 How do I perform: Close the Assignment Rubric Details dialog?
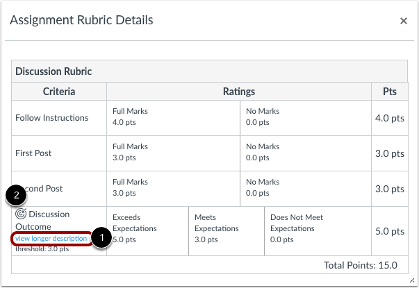pos(404,21)
